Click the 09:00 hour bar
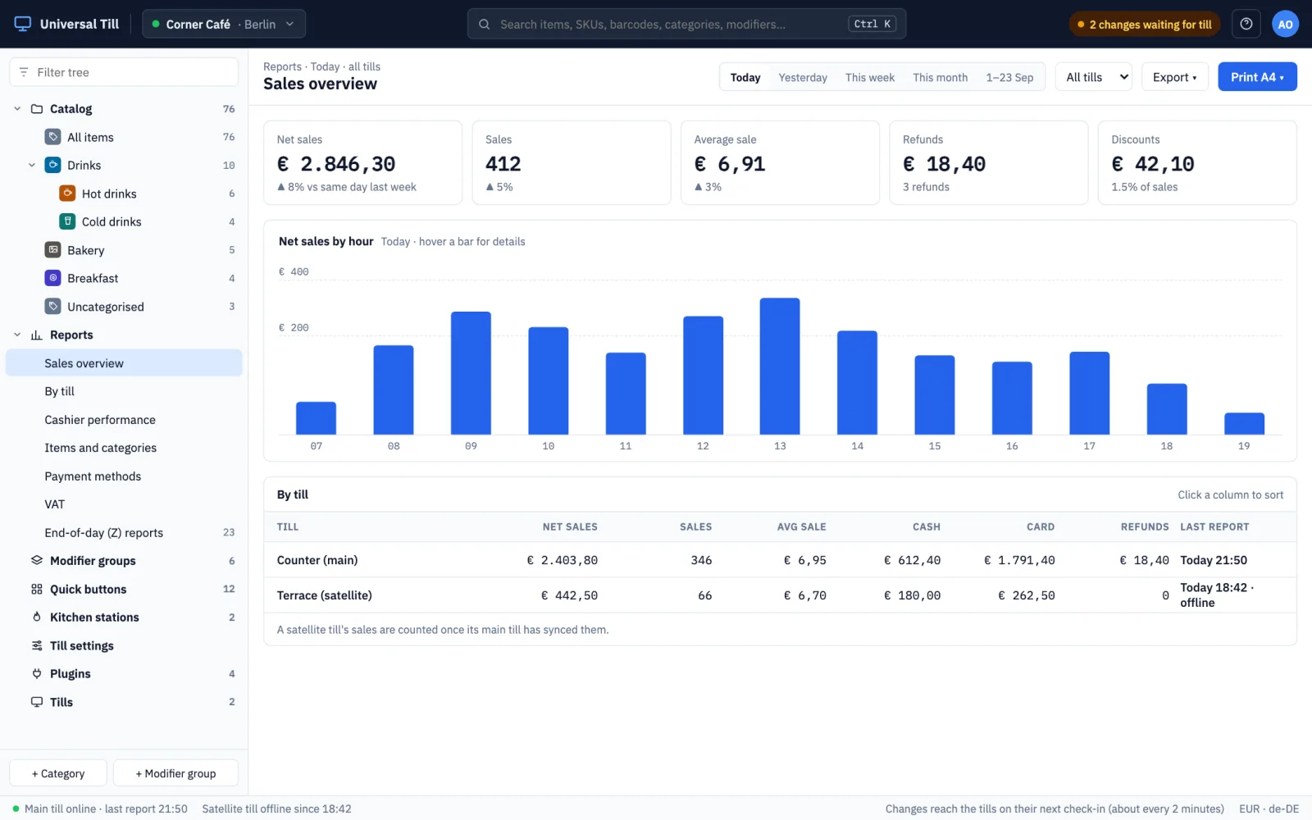 pyautogui.click(x=471, y=373)
